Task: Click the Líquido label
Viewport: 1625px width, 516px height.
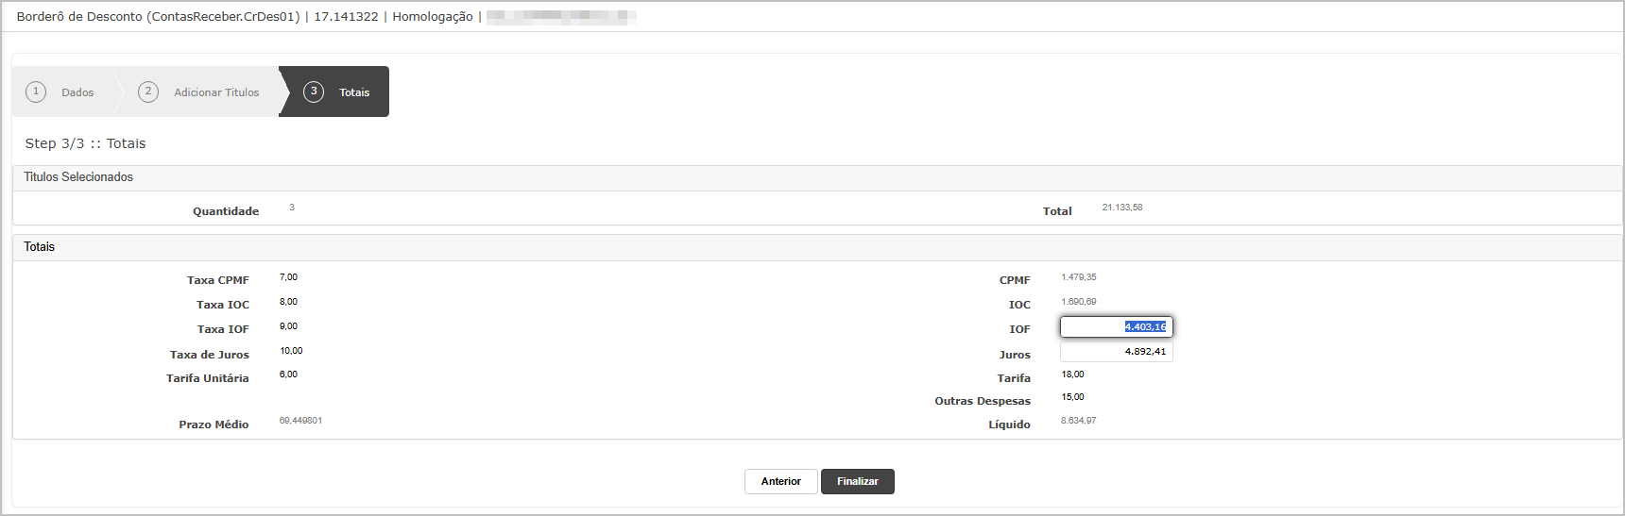Action: pos(1009,424)
